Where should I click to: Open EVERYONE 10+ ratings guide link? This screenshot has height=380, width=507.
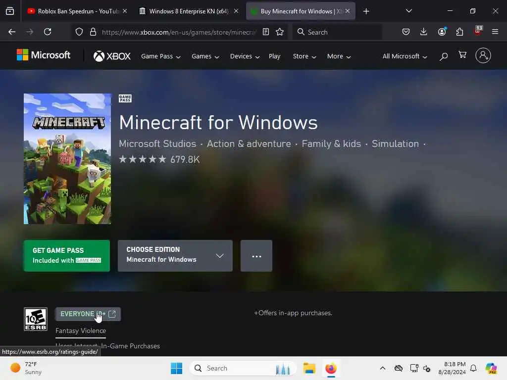(x=88, y=314)
